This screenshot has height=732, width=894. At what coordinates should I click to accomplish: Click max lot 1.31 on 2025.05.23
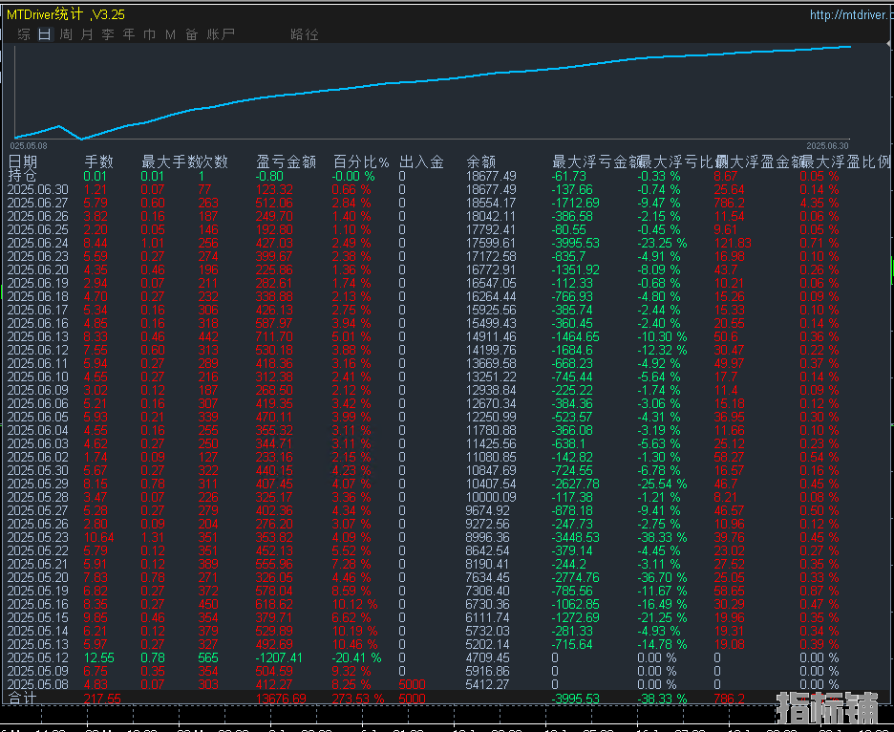[x=153, y=537]
